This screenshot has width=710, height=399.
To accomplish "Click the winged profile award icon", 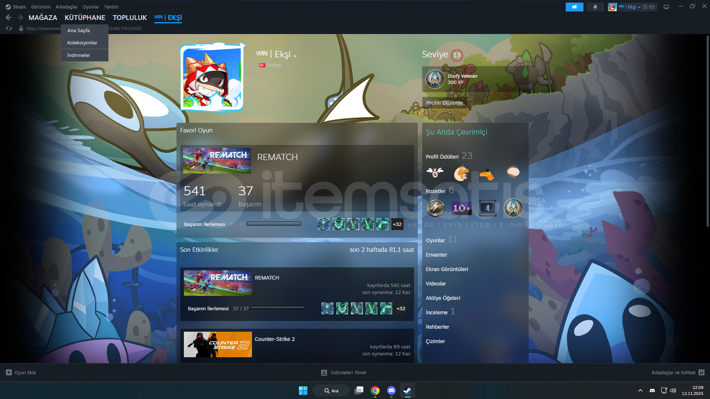I will pos(435,172).
